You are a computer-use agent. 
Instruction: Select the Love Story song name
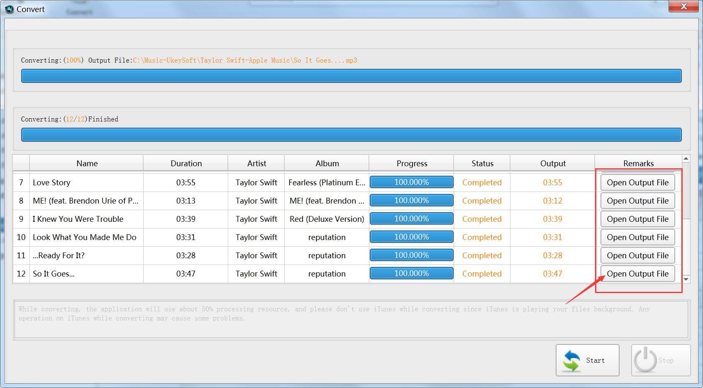click(x=51, y=182)
